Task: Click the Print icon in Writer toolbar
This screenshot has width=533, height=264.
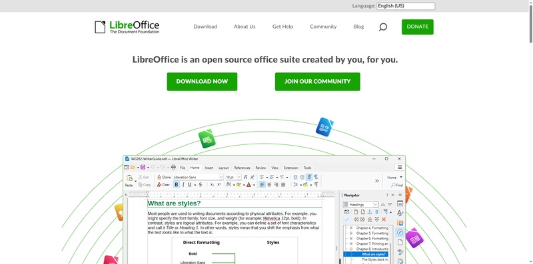Action: point(173,168)
